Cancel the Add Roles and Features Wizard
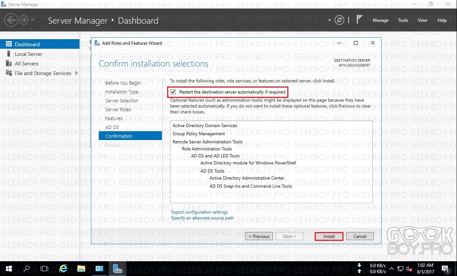Viewport: 457px width, 276px height. tap(360, 236)
